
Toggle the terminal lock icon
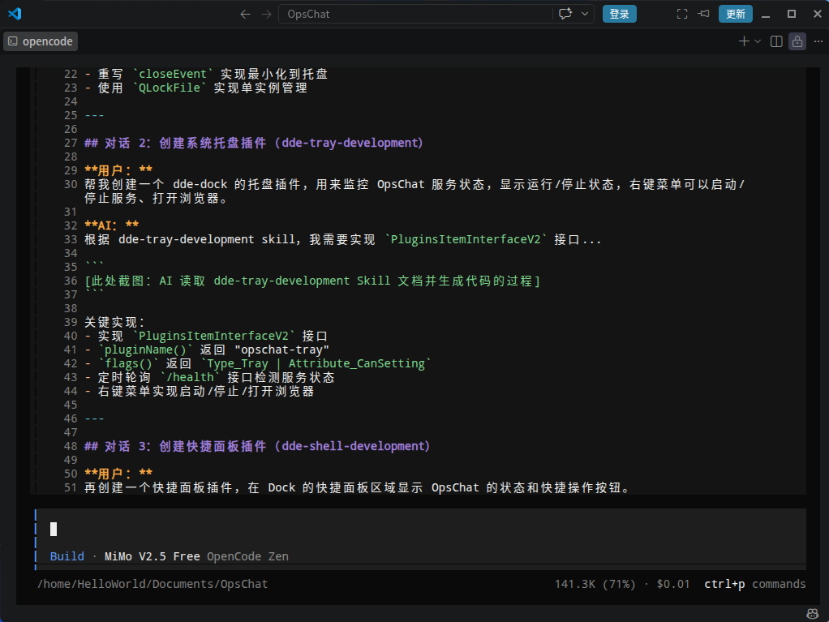pos(797,41)
